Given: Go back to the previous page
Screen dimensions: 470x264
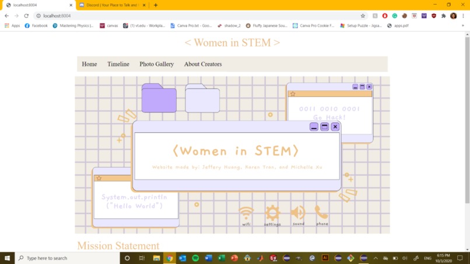Looking at the screenshot, I should click(x=6, y=16).
